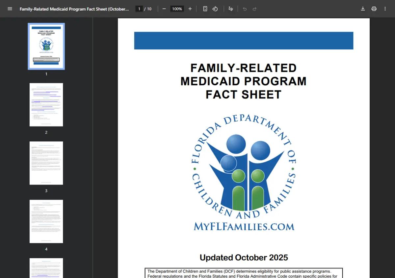This screenshot has width=395, height=278.
Task: Click the 'Updated October 2025' text
Action: click(244, 257)
